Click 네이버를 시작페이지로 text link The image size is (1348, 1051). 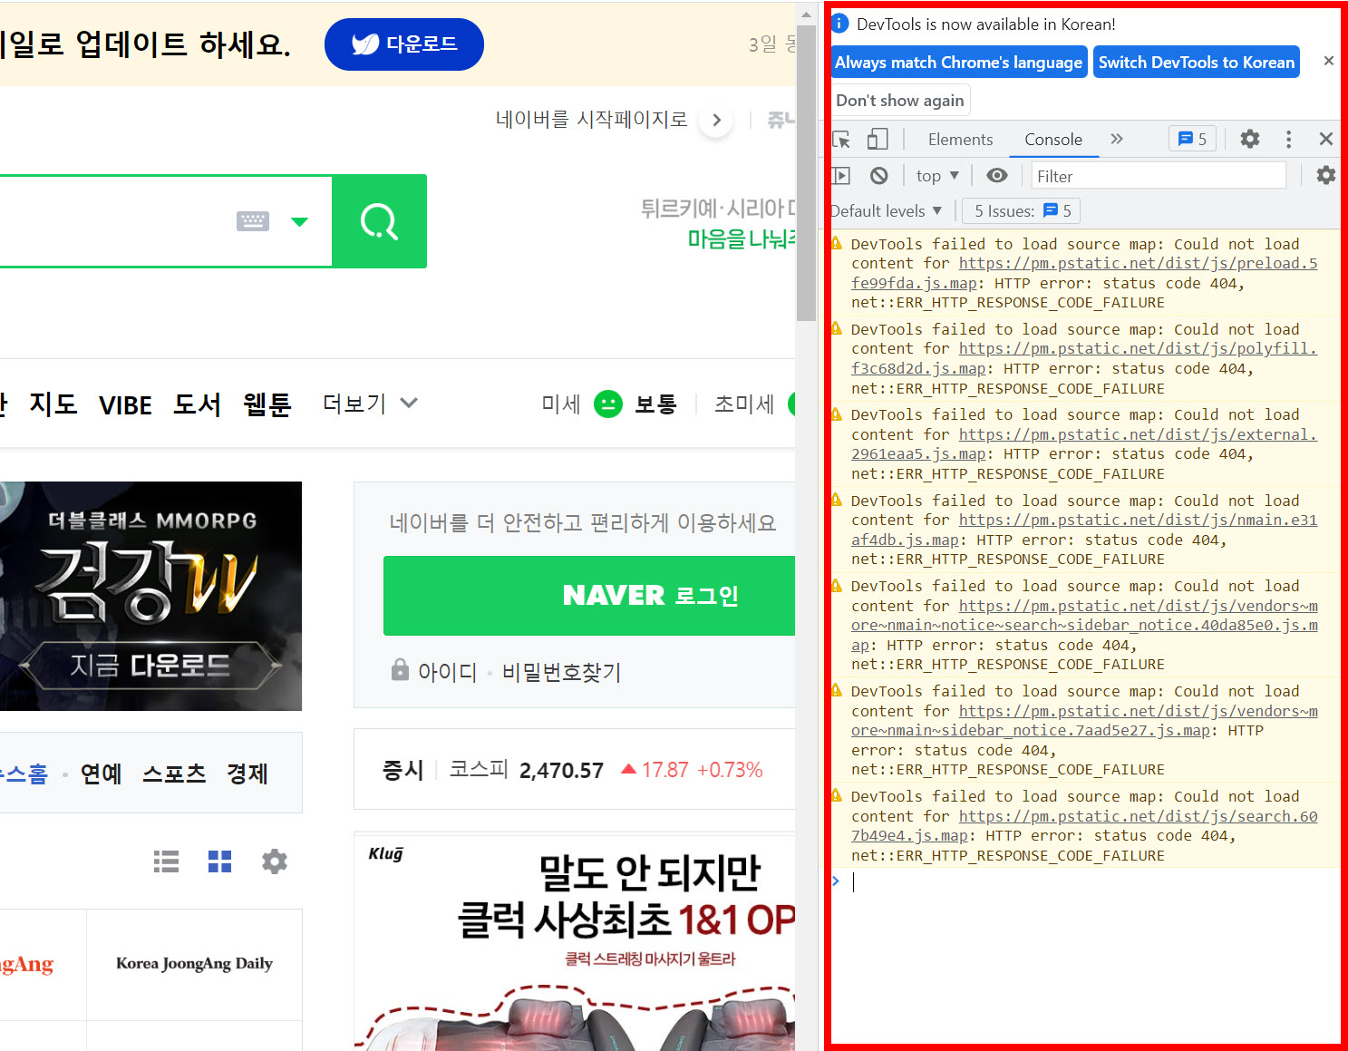click(x=591, y=120)
